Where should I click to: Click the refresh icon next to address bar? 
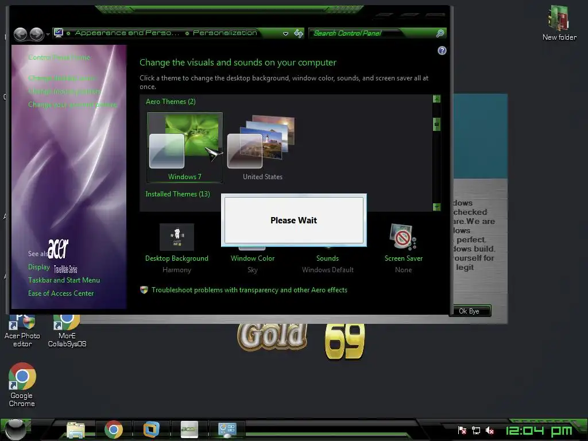[299, 33]
